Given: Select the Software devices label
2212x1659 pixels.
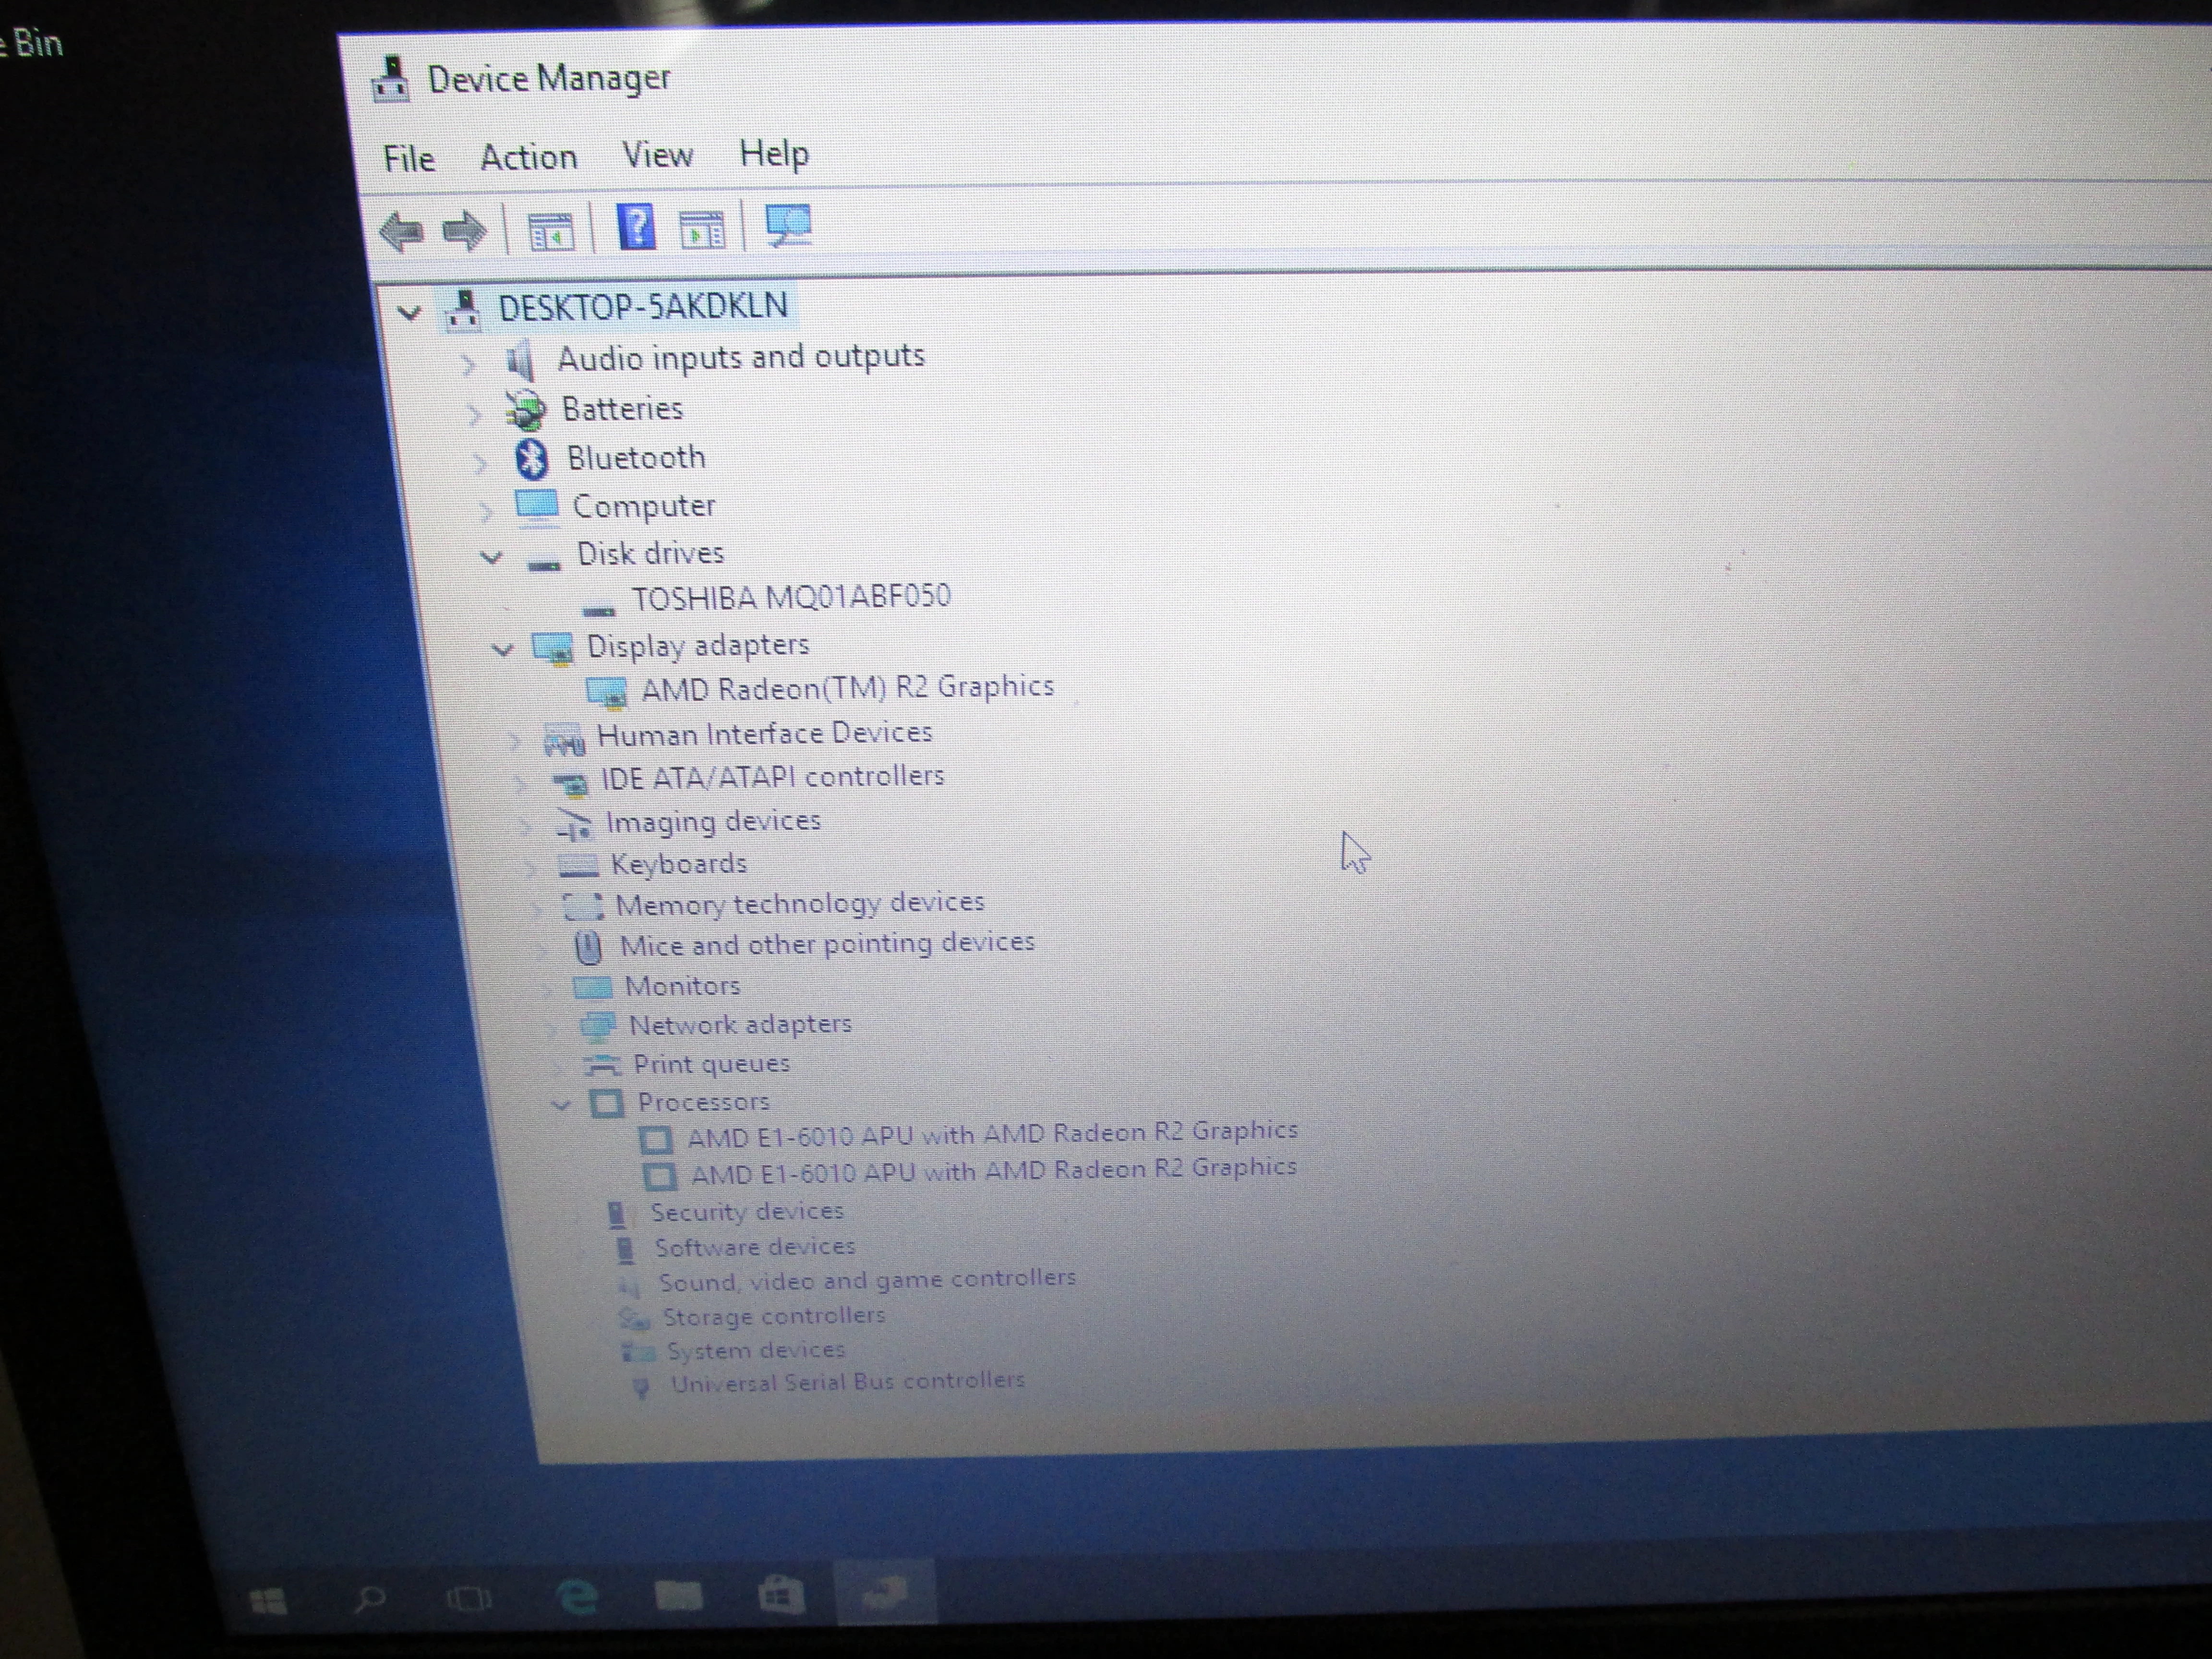Looking at the screenshot, I should click(755, 1247).
